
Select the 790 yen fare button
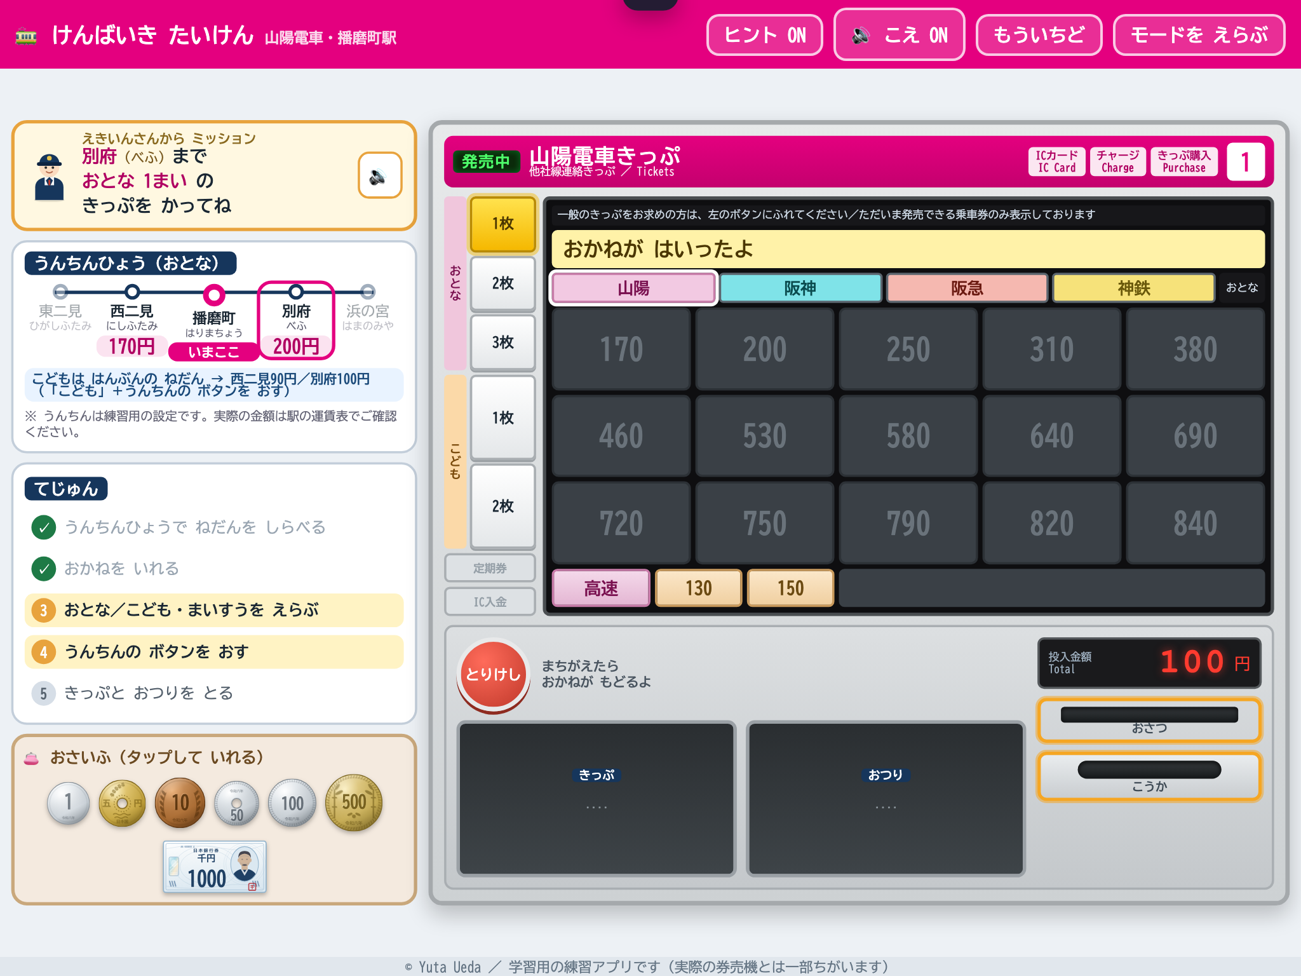(908, 523)
